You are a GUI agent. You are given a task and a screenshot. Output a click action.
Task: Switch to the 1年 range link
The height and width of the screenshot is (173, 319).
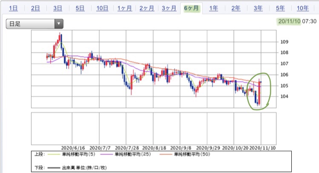214,8
